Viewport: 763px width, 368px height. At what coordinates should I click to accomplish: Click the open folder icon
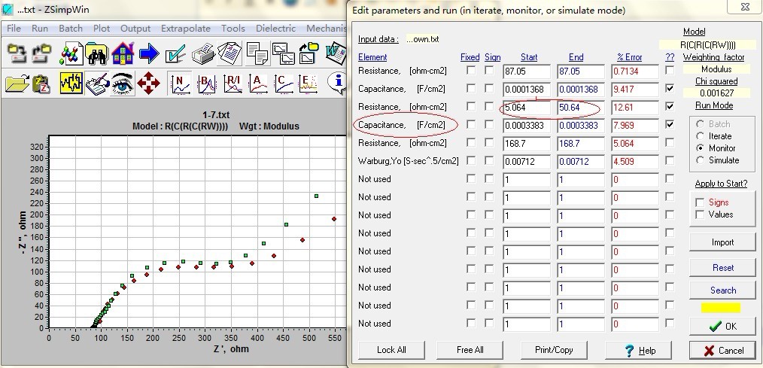[17, 84]
